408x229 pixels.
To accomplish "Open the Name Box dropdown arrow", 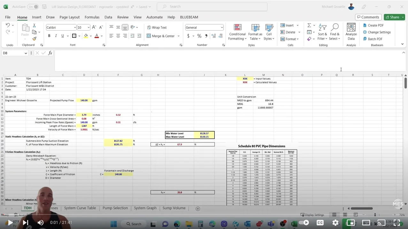I will coord(26,53).
